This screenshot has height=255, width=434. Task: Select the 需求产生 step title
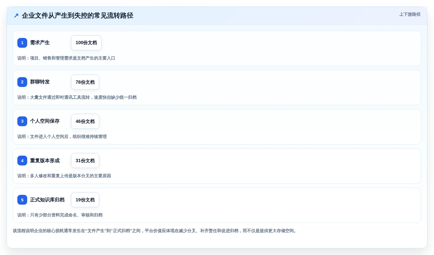(40, 42)
